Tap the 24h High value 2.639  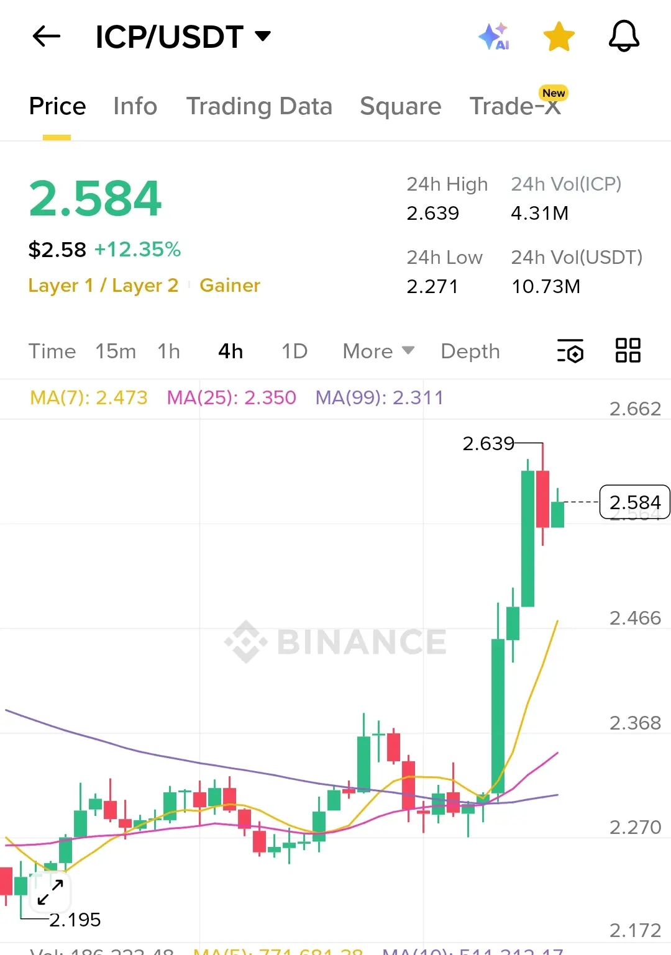(x=432, y=213)
